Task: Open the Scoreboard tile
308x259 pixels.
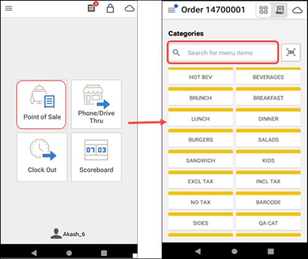Action: pos(96,157)
